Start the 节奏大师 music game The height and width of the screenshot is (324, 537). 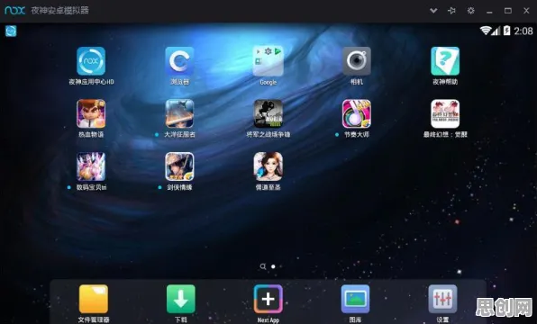(357, 113)
